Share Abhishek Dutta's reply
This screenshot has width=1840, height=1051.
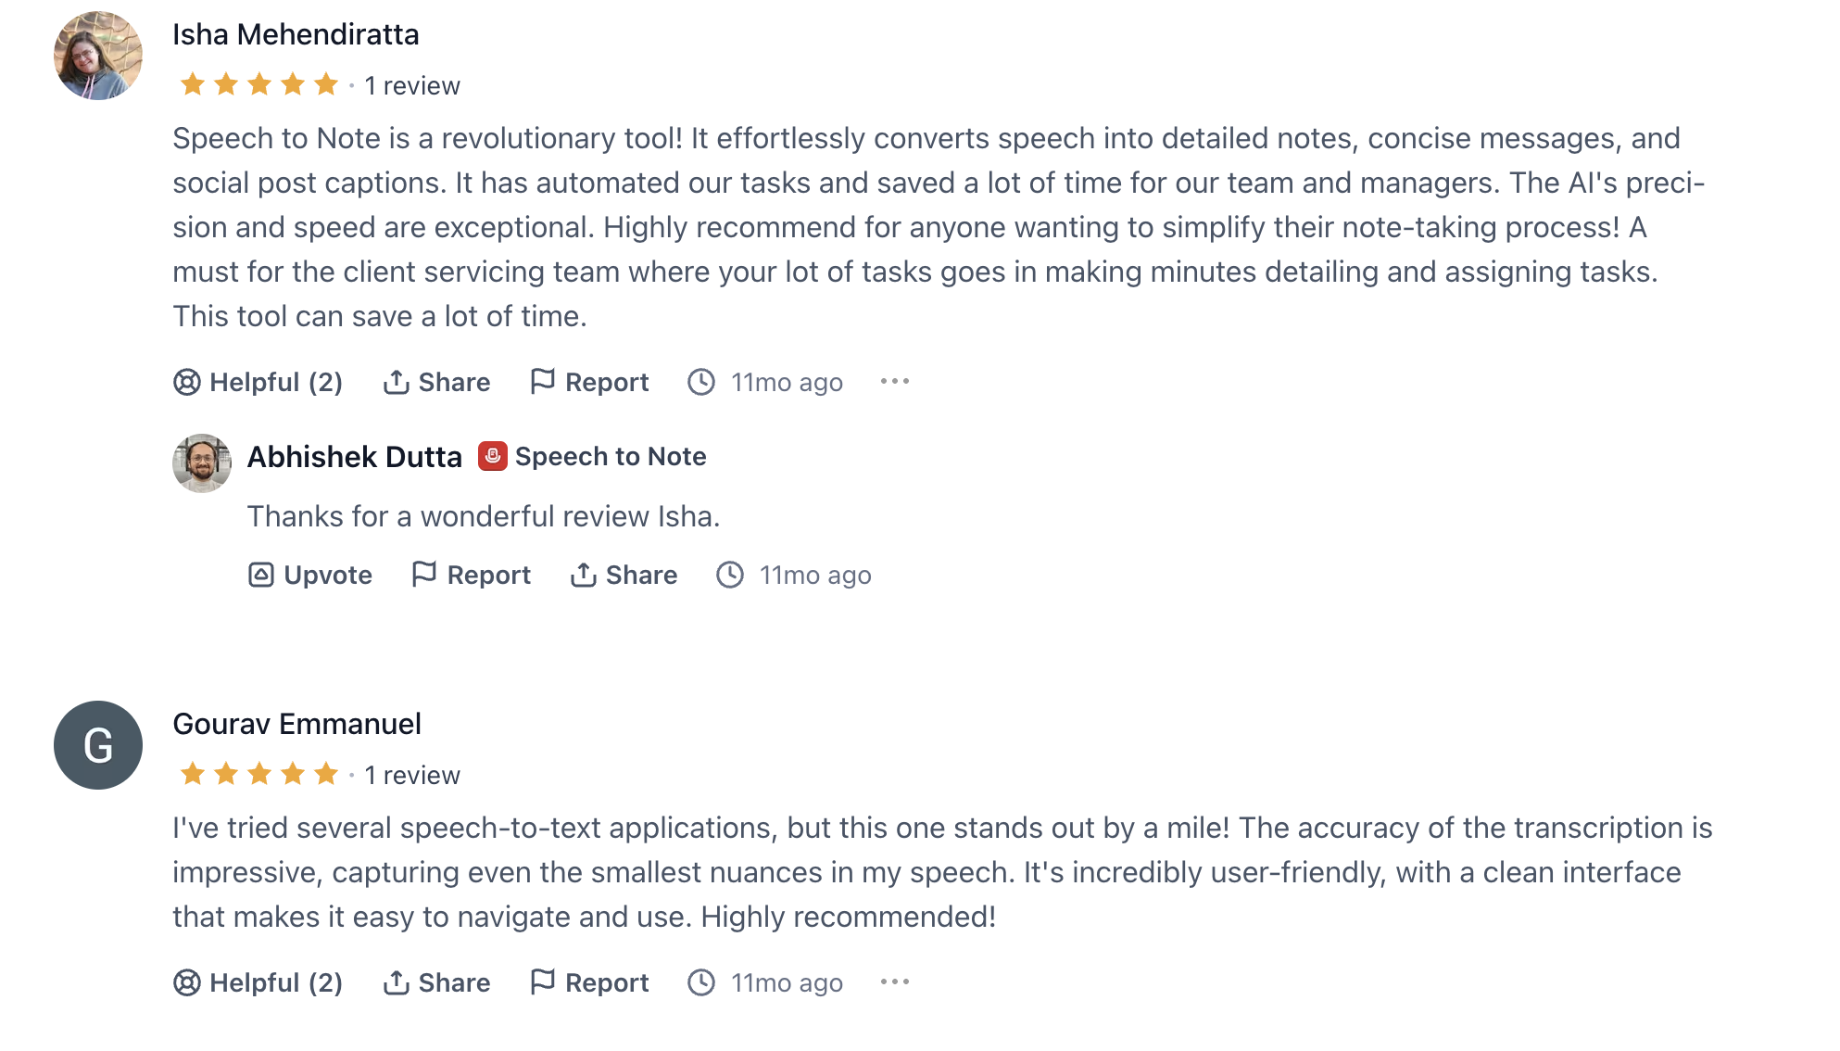click(624, 575)
